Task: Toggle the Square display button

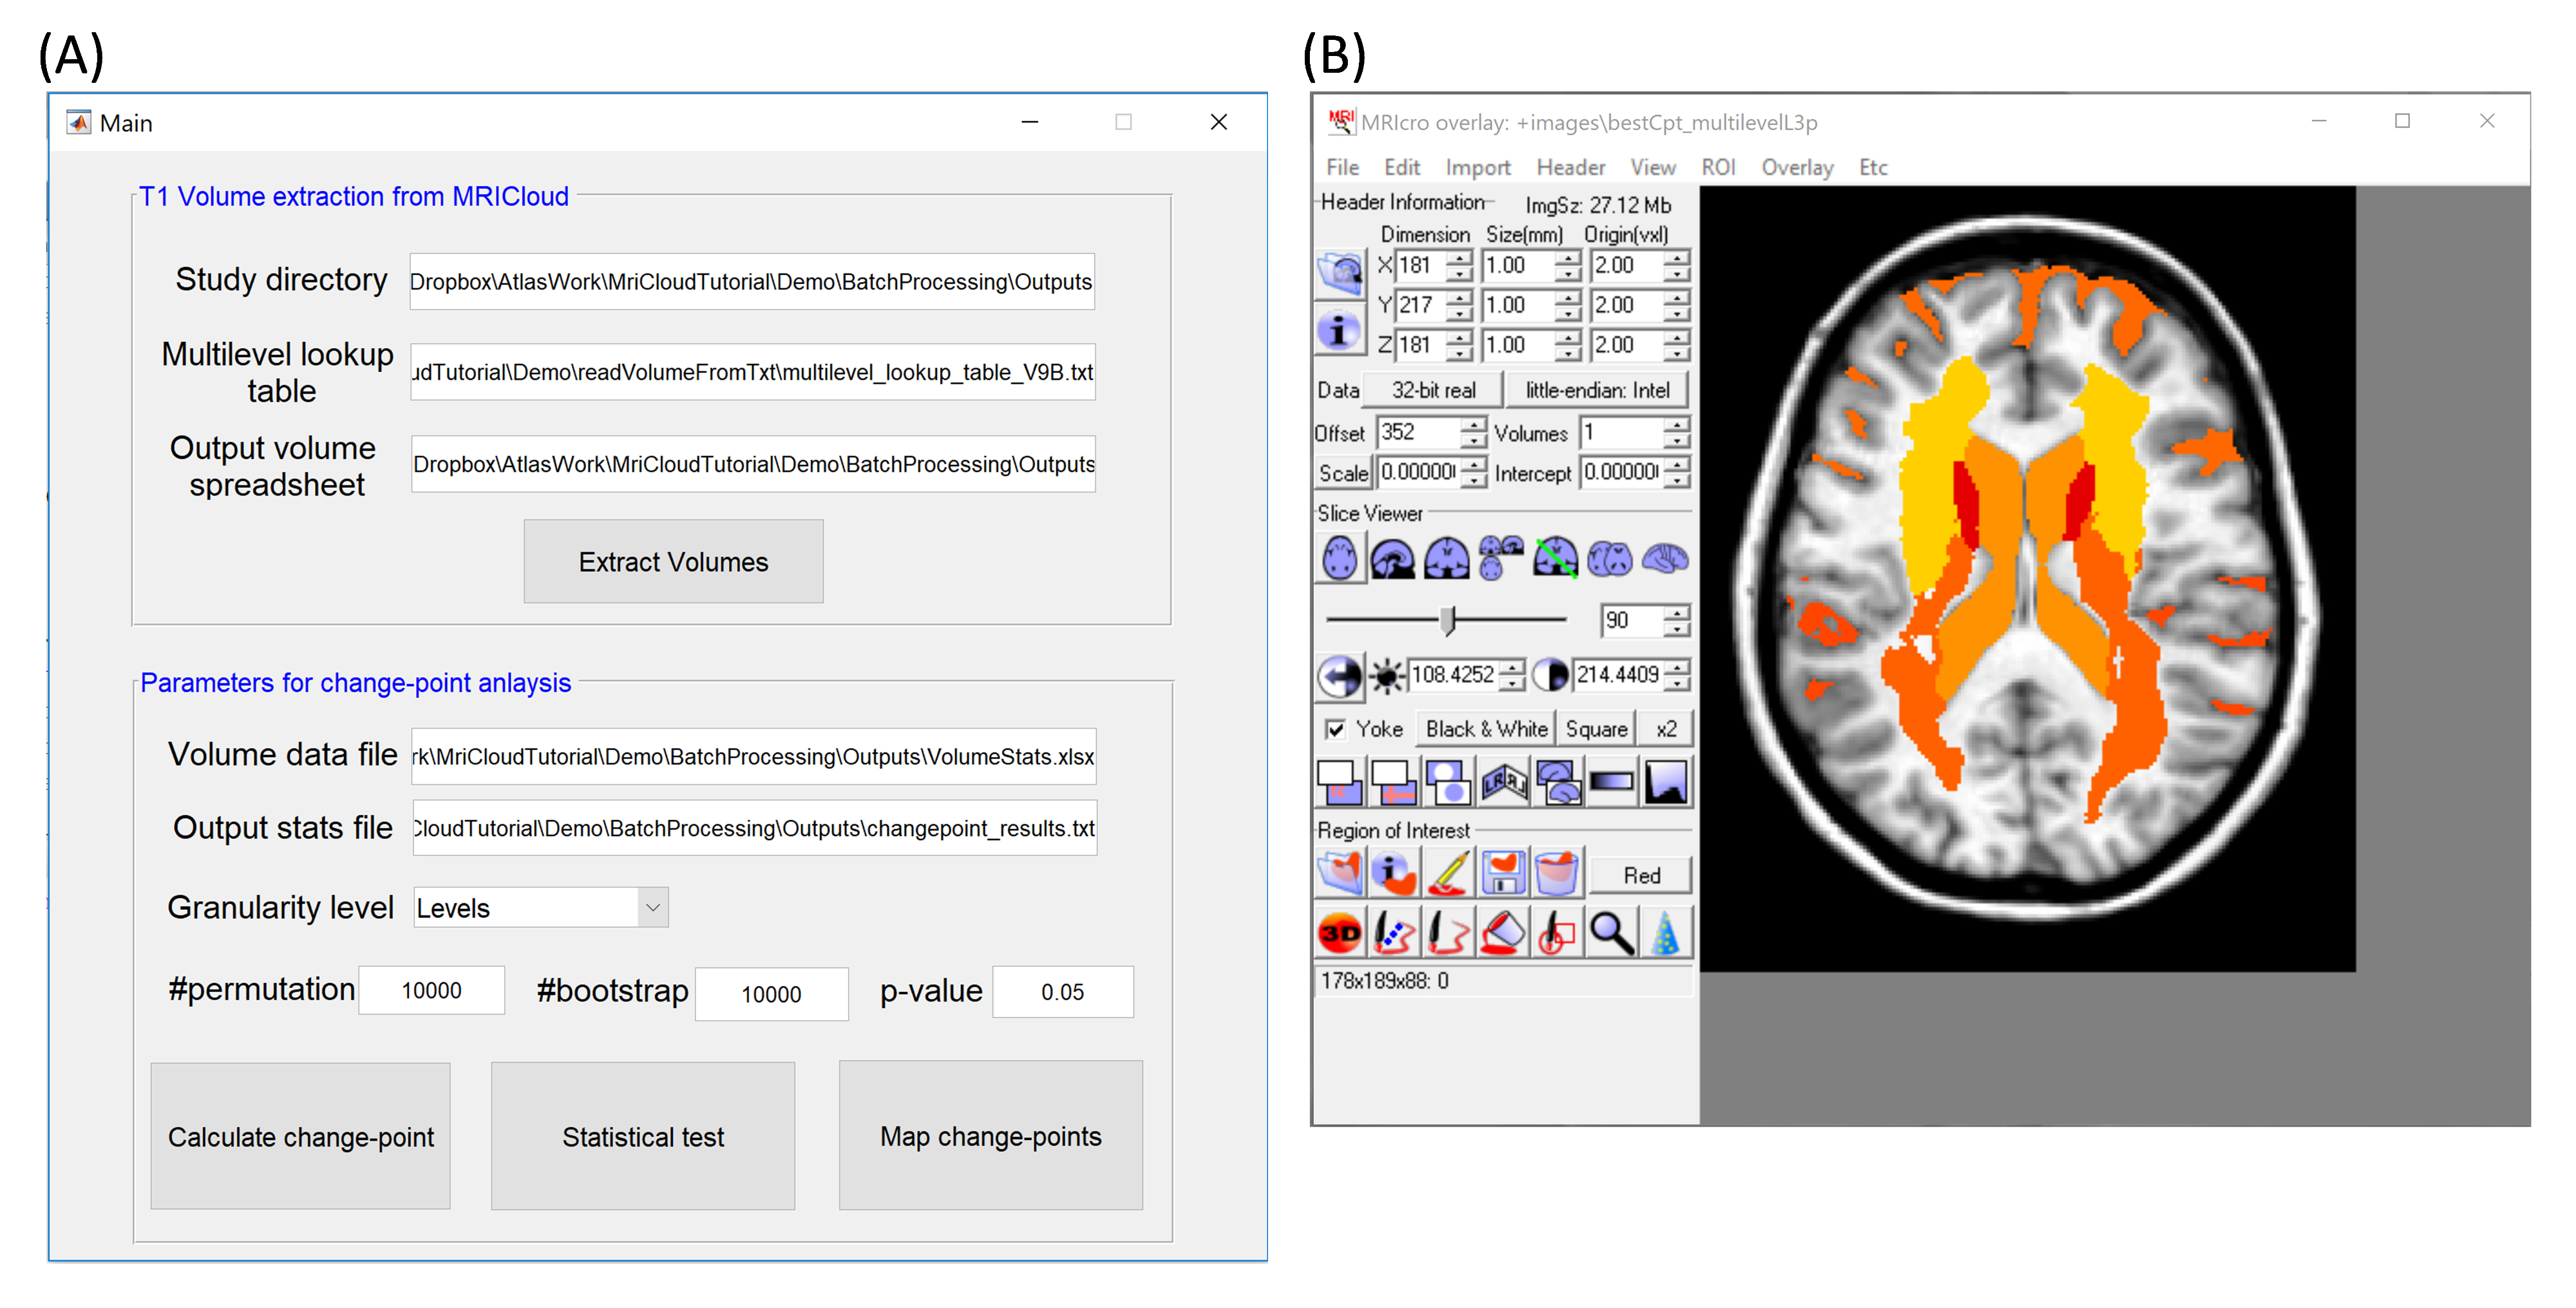Action: click(1596, 729)
